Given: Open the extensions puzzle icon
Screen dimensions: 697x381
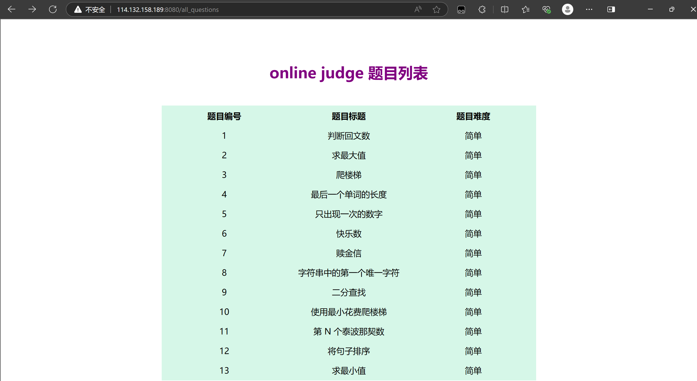Looking at the screenshot, I should [x=482, y=9].
